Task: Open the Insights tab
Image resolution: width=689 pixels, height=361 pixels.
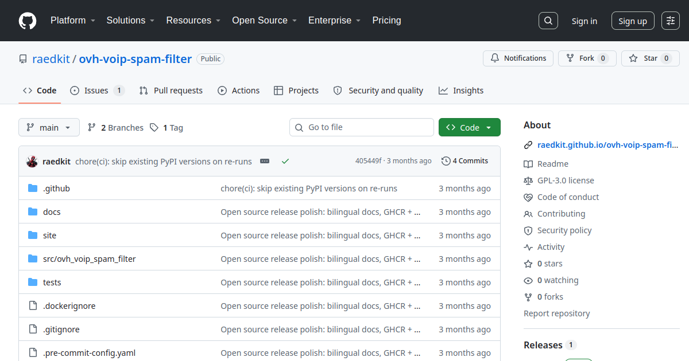Action: tap(461, 91)
